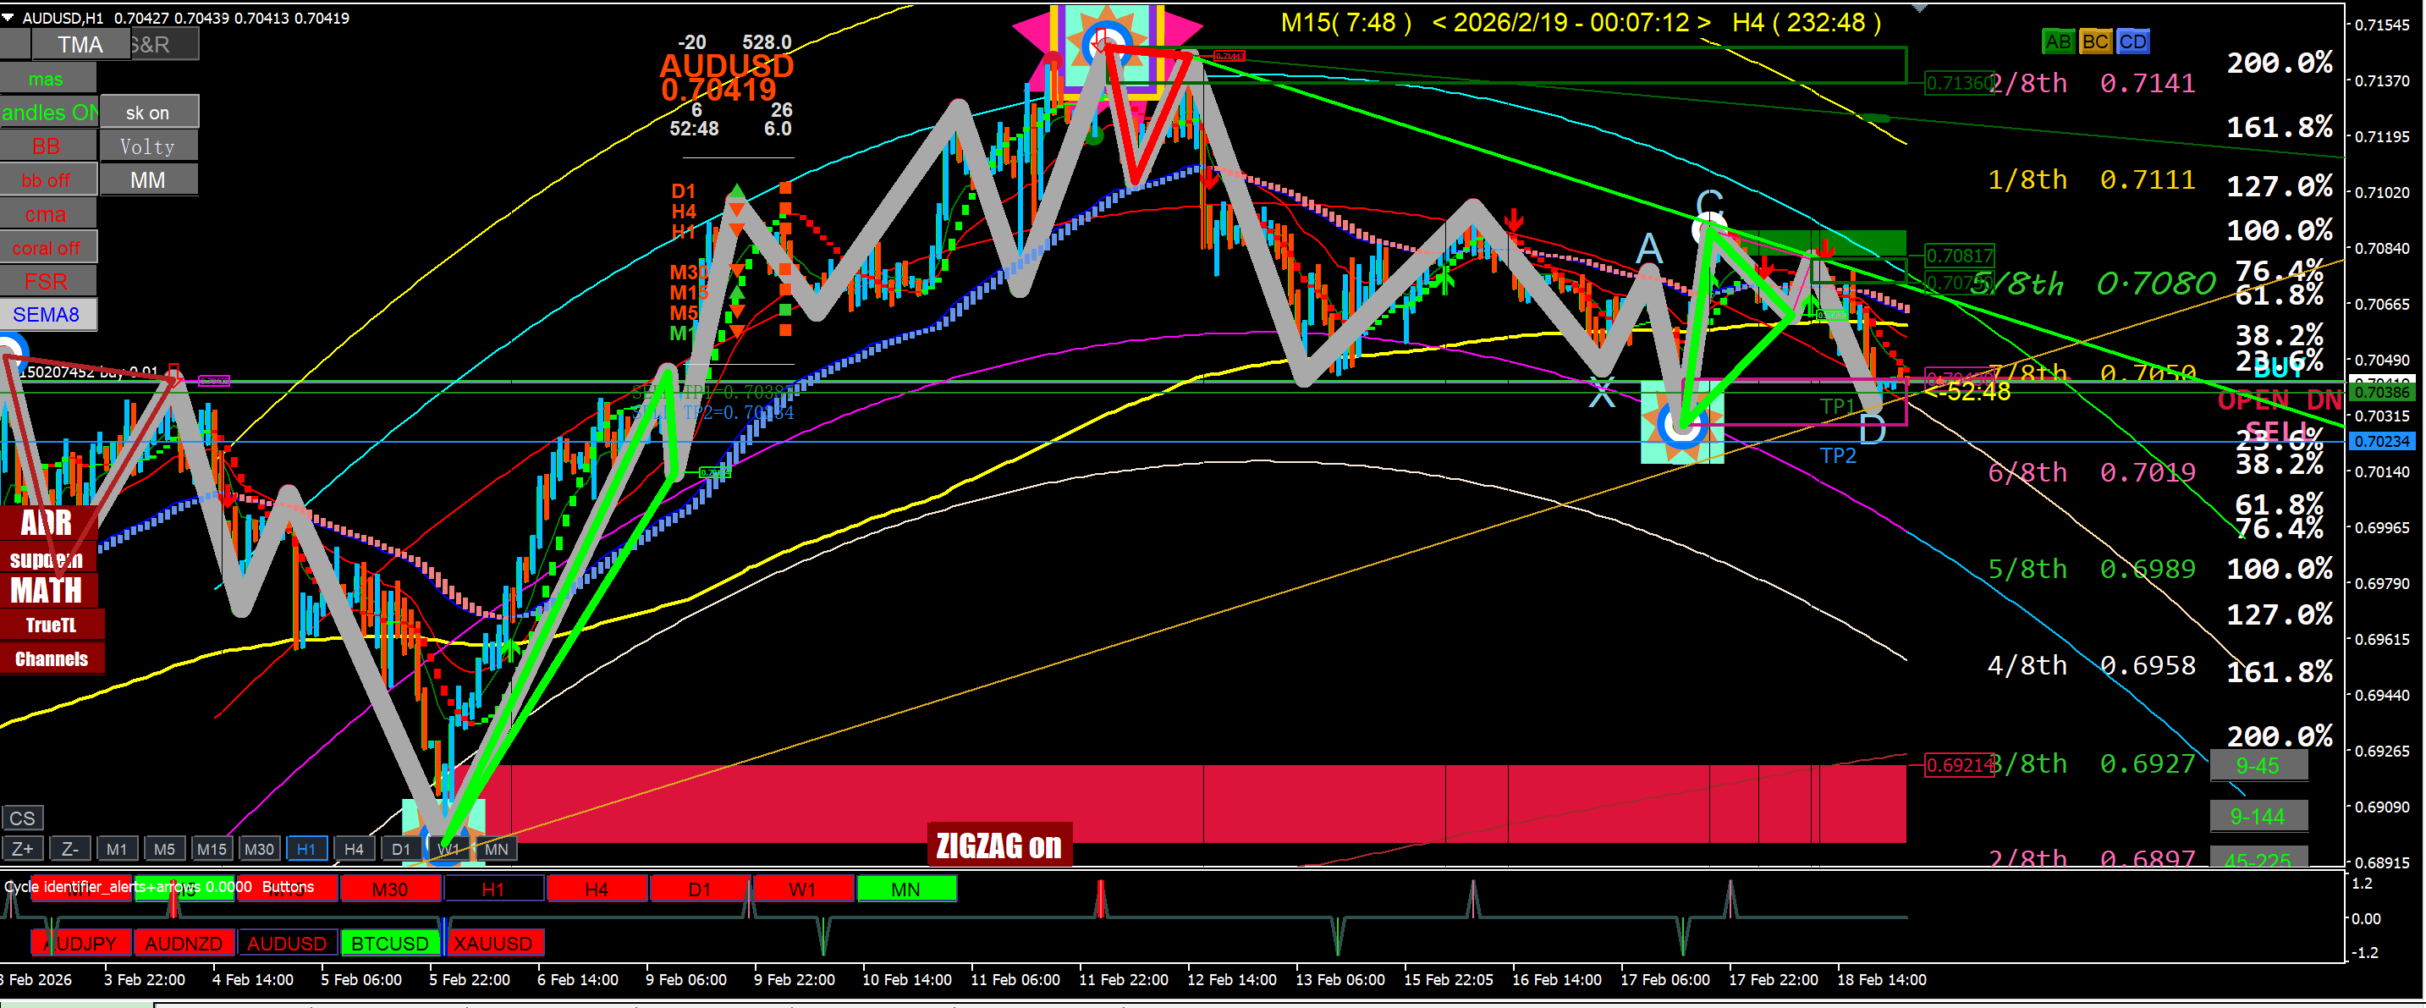Click the MM button in the left panel
The image size is (2426, 1008).
tap(148, 180)
